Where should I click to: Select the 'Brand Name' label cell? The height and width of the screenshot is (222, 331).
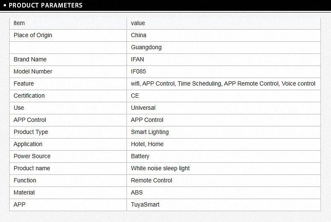pos(30,59)
